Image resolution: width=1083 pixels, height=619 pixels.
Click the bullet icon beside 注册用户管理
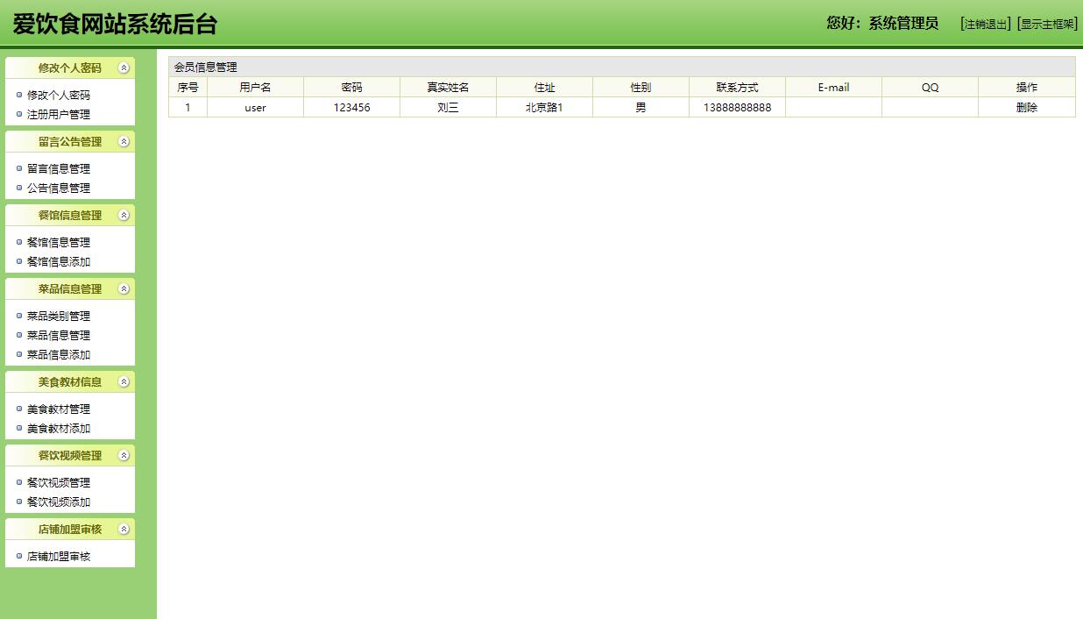coord(19,114)
